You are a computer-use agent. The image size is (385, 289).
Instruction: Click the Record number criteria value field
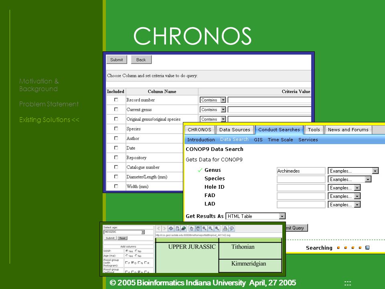point(269,100)
